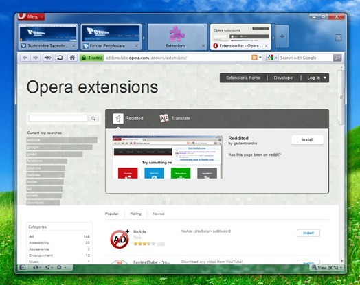Switch to the Extensions tab

177,37
